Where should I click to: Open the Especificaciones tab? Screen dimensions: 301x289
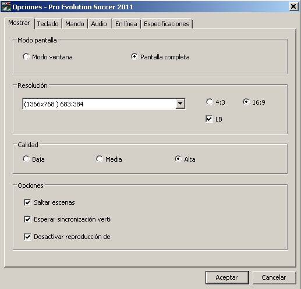coord(167,24)
